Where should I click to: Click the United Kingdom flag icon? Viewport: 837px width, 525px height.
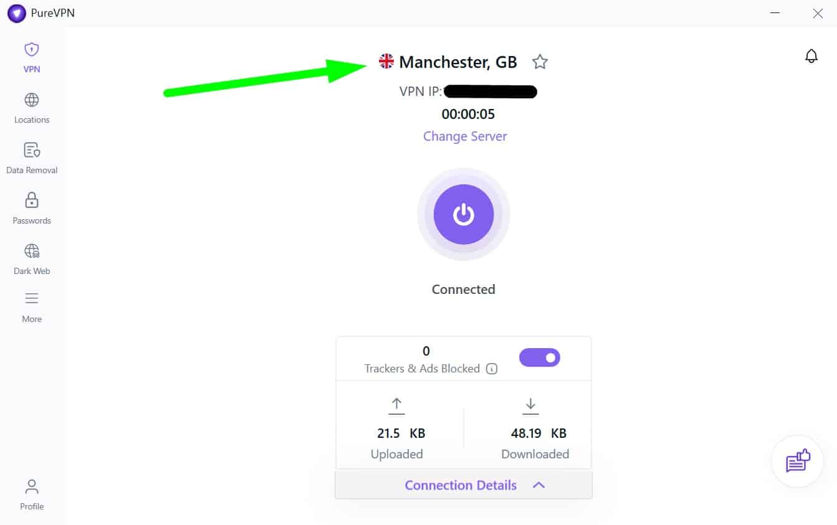(x=386, y=61)
